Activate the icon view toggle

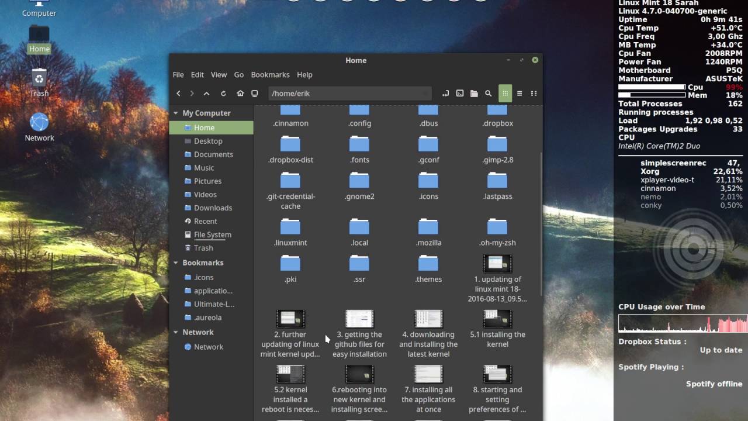coord(505,93)
